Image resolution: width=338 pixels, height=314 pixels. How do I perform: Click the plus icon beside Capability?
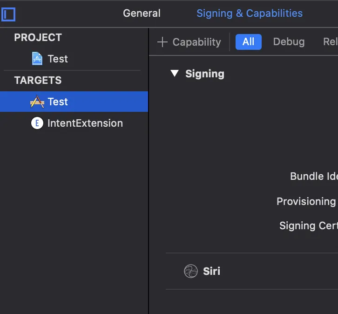point(162,42)
